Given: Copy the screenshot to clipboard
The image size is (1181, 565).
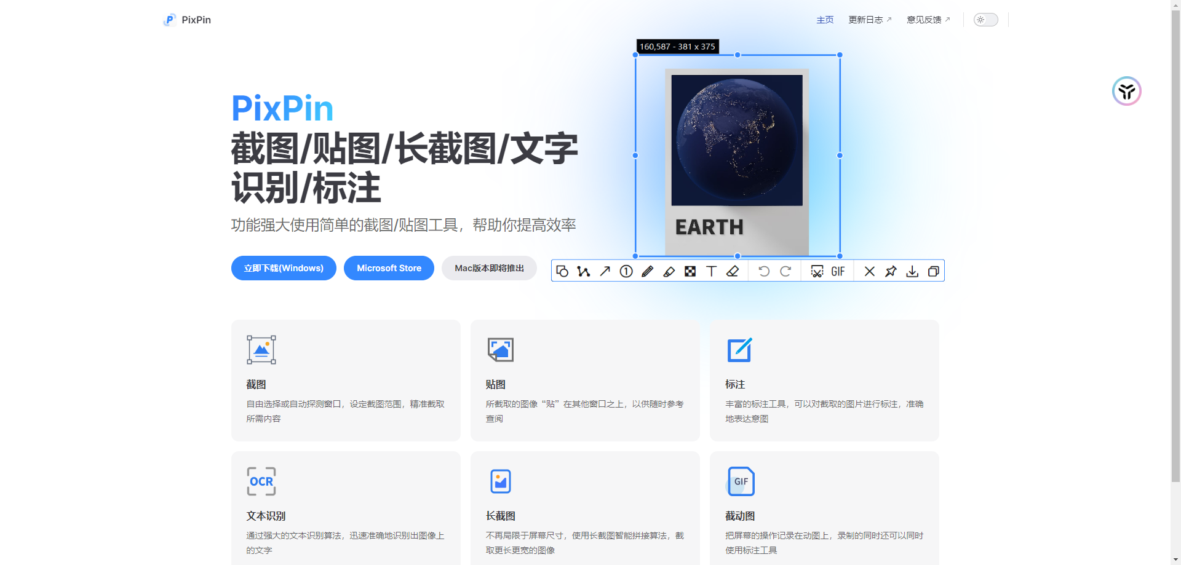Looking at the screenshot, I should [933, 271].
